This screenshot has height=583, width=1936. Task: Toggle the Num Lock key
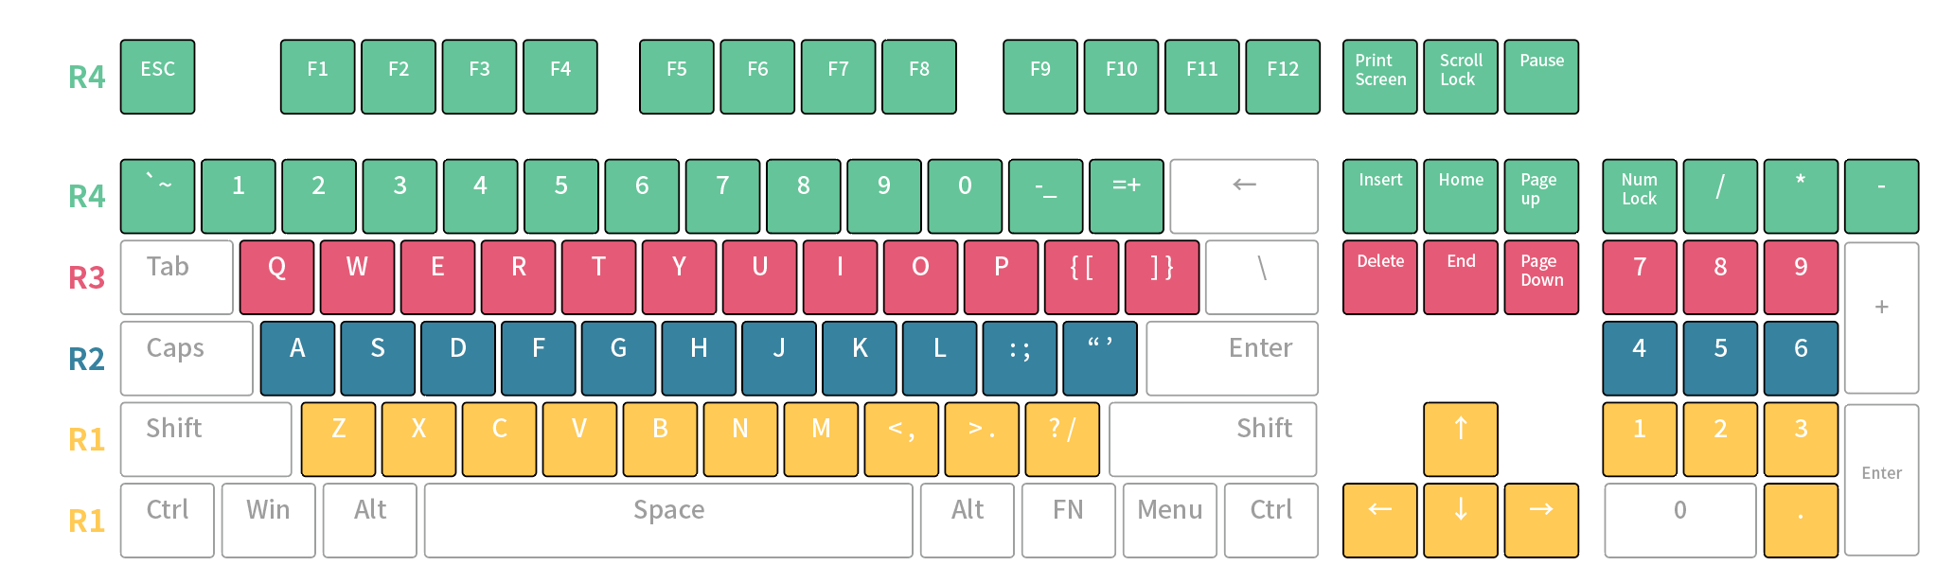point(1639,196)
